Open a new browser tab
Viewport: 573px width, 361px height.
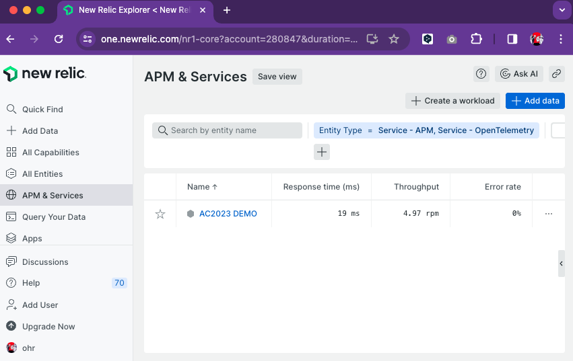point(226,10)
